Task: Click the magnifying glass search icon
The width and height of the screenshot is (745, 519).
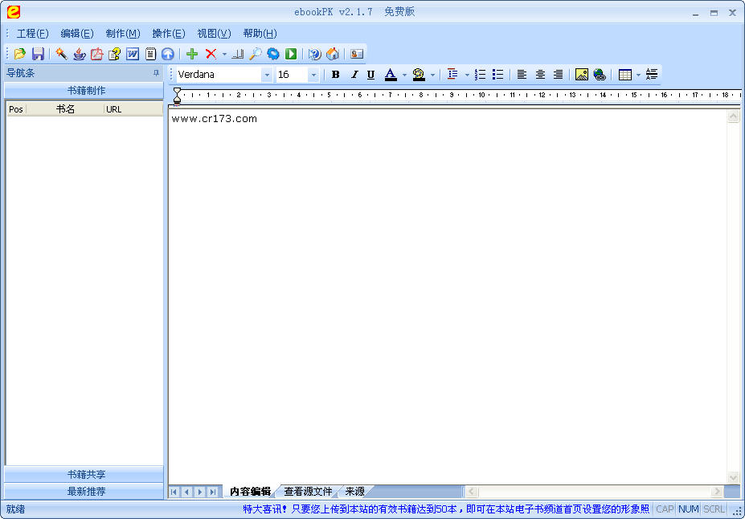Action: 256,54
